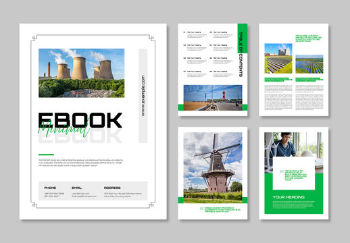Click the solar farm aerial photo
This screenshot has height=243, width=350.
tap(309, 64)
